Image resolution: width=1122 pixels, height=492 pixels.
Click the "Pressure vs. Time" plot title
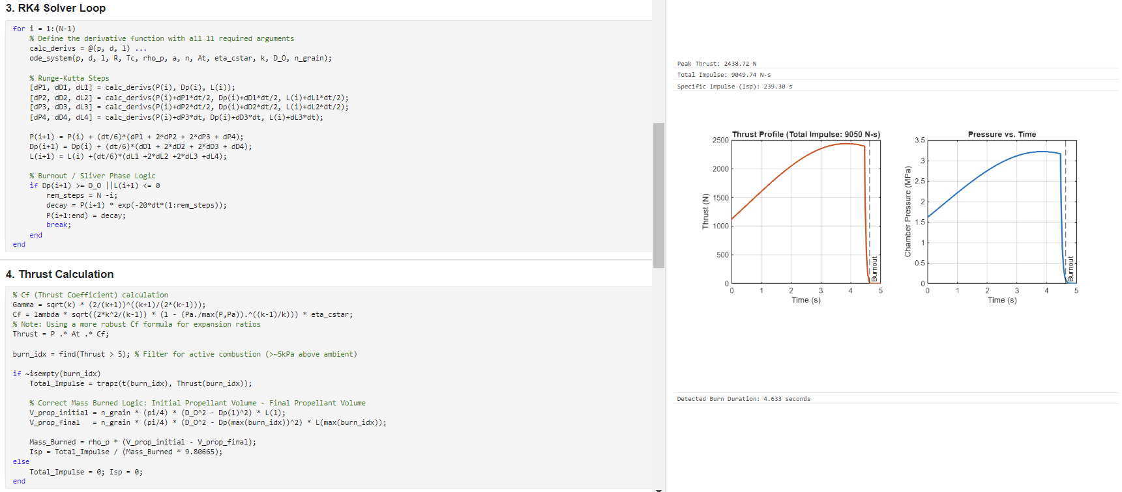(x=1002, y=135)
